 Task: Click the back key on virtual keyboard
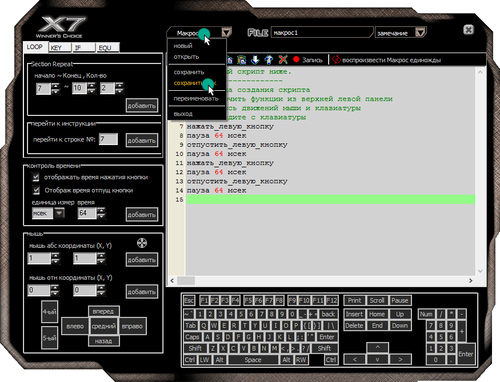pos(328,314)
